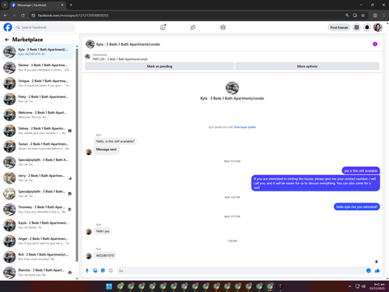The height and width of the screenshot is (292, 389).
Task: Open the Jerry 2 Beds conversation
Action: point(38,178)
